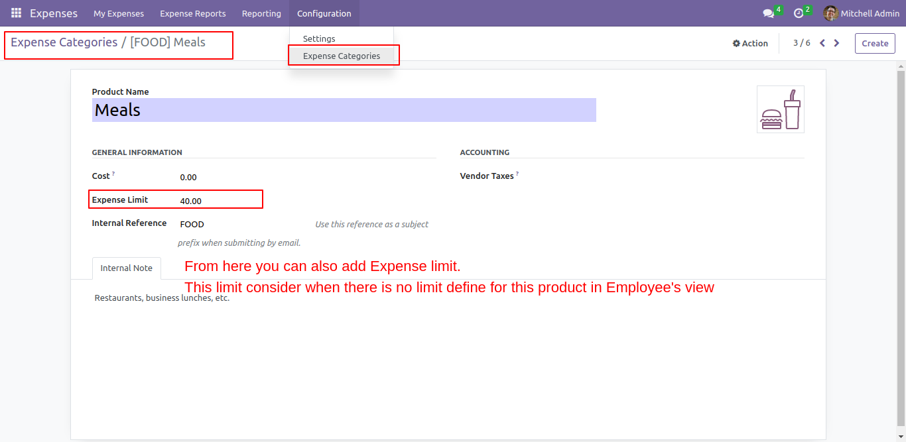Click the Expense Limit value 40.00
This screenshot has height=442, width=906.
tap(191, 201)
